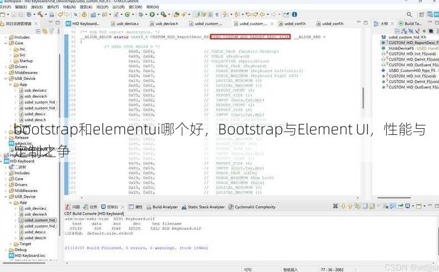Open dropdown arrow next to Debug icon
The width and height of the screenshot is (439, 272).
coord(145,14)
